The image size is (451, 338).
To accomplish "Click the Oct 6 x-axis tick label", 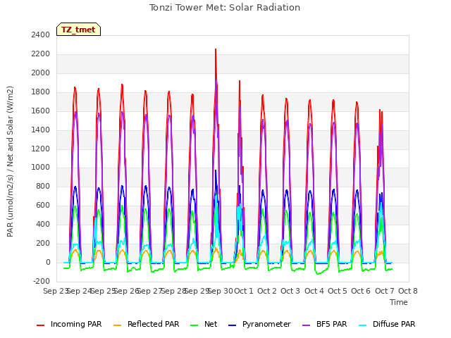I will click(361, 291).
